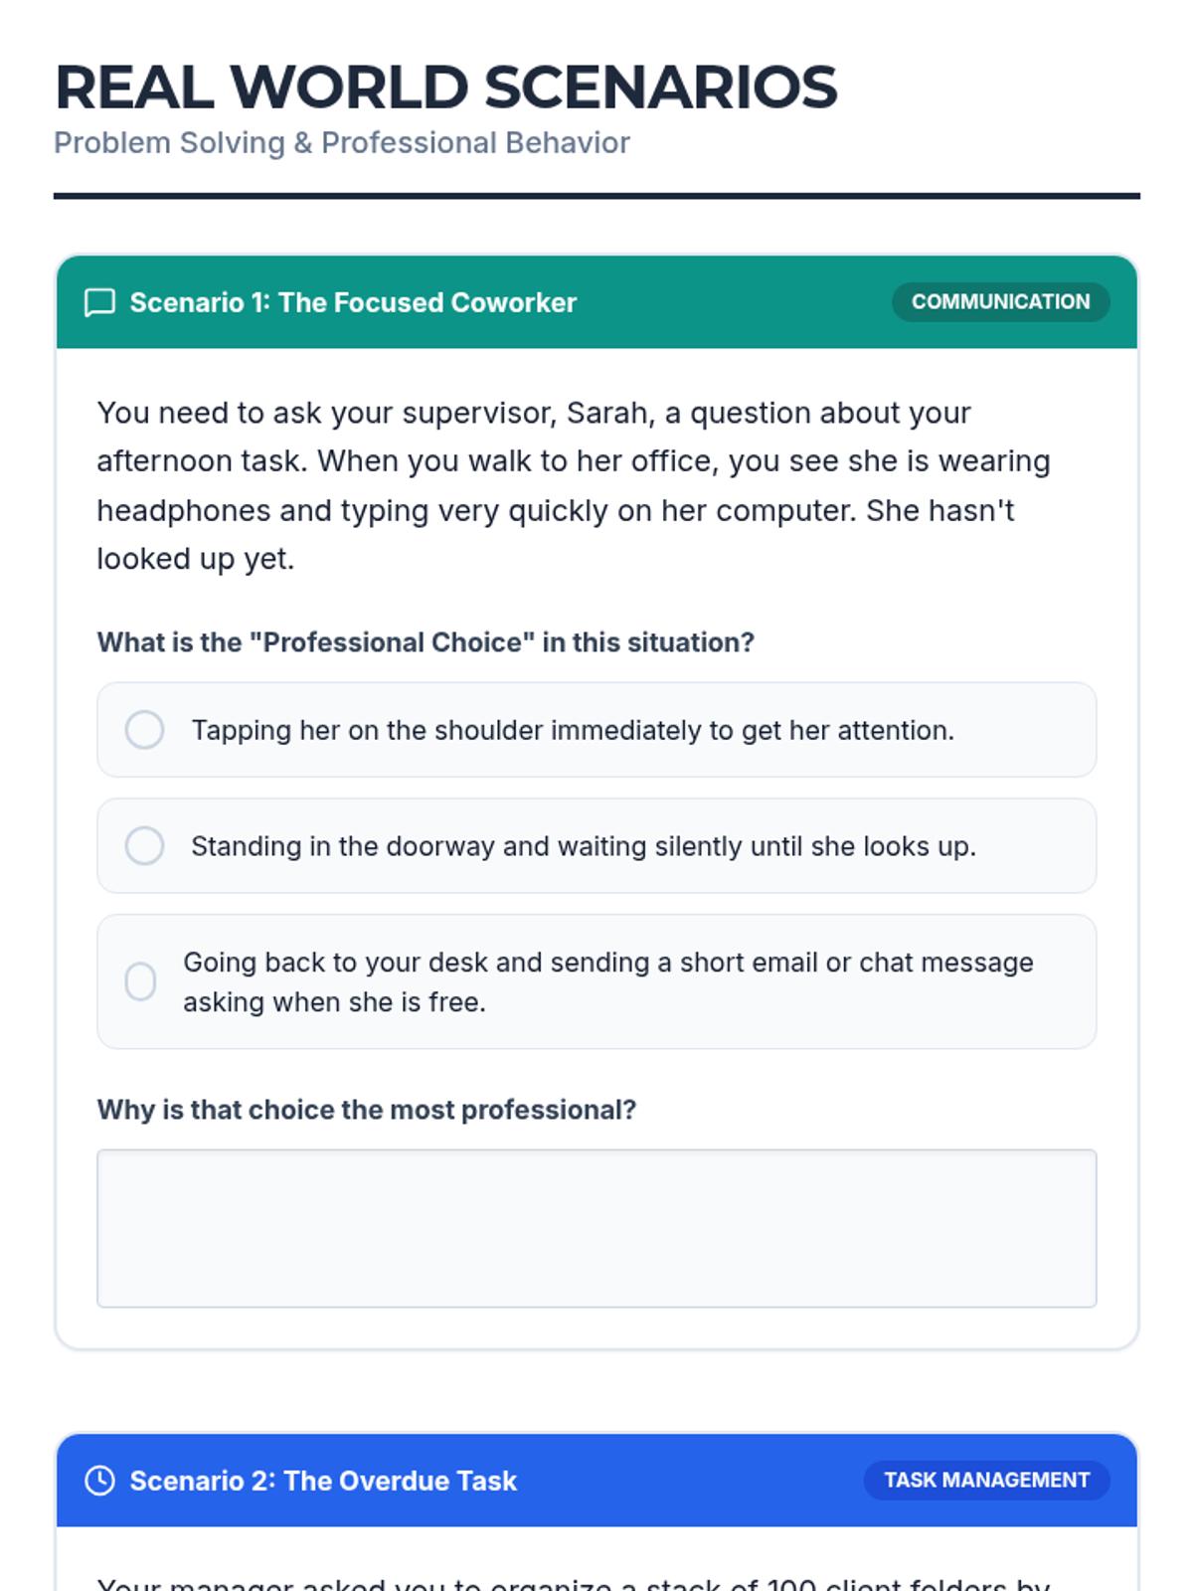Image resolution: width=1193 pixels, height=1591 pixels.
Task: Pick the 'Going back to your desk' radio button
Action: [141, 981]
